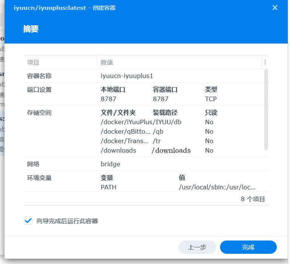Click the /docker/Trans... folder entry
The height and width of the screenshot is (264, 290).
click(x=124, y=141)
